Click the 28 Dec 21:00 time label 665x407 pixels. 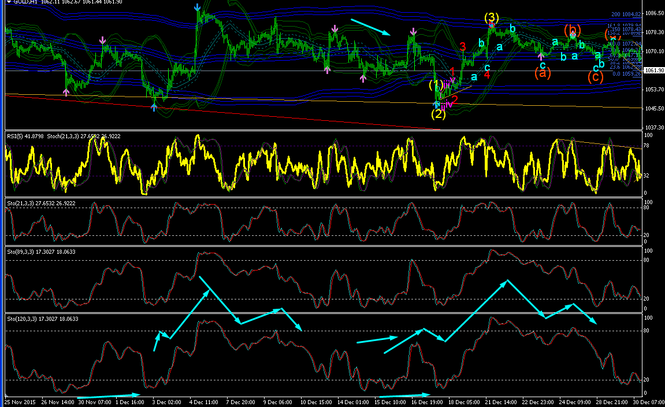612,402
